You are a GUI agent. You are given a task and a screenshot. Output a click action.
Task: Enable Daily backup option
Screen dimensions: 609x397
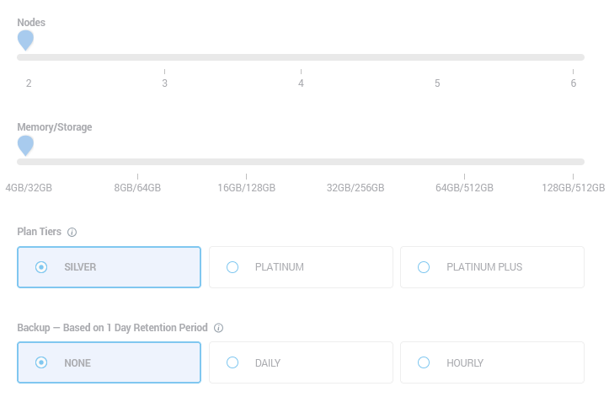point(301,362)
